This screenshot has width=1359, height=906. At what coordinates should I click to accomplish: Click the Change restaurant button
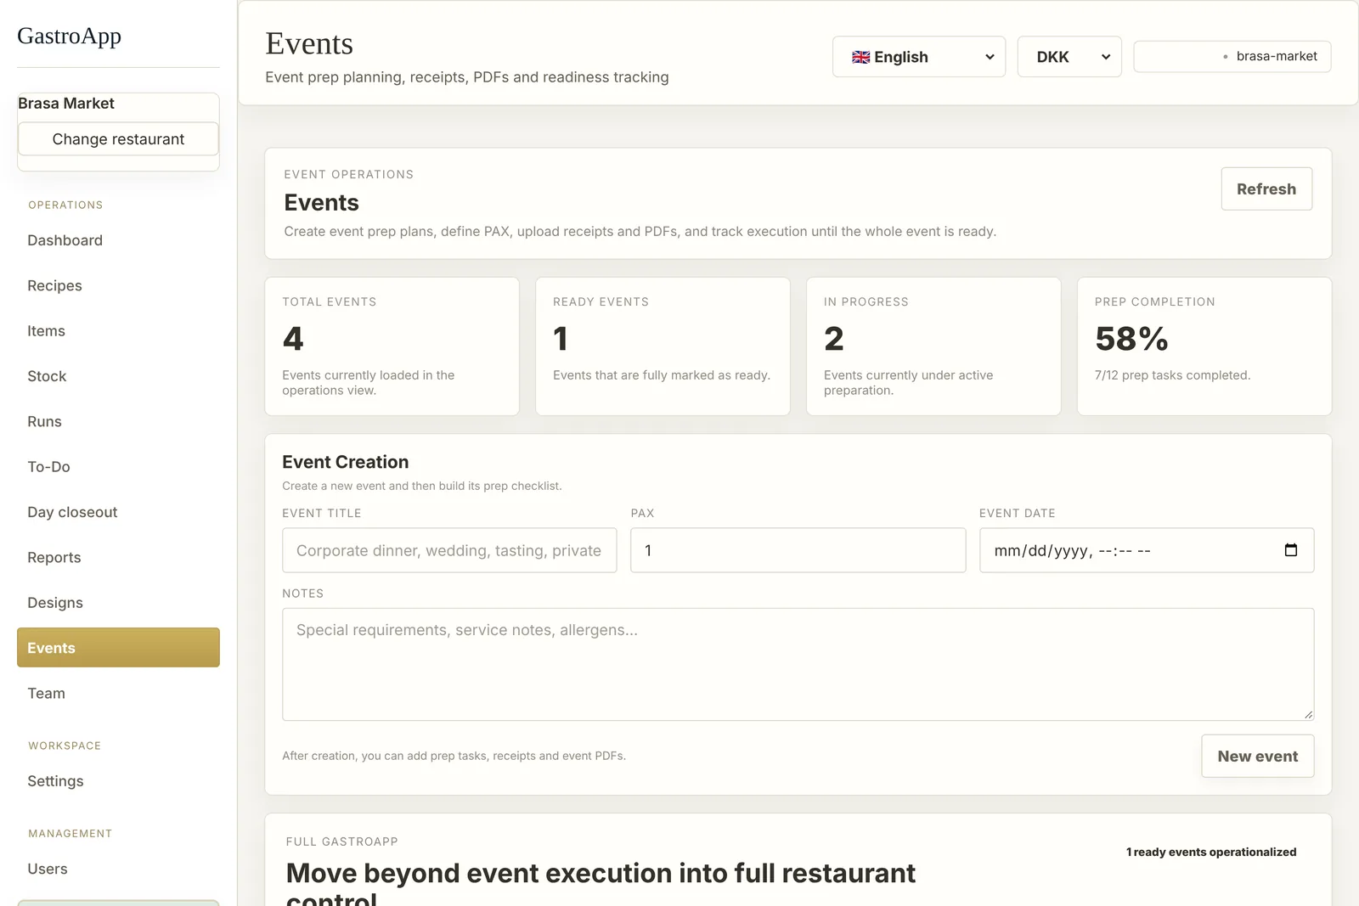(118, 139)
